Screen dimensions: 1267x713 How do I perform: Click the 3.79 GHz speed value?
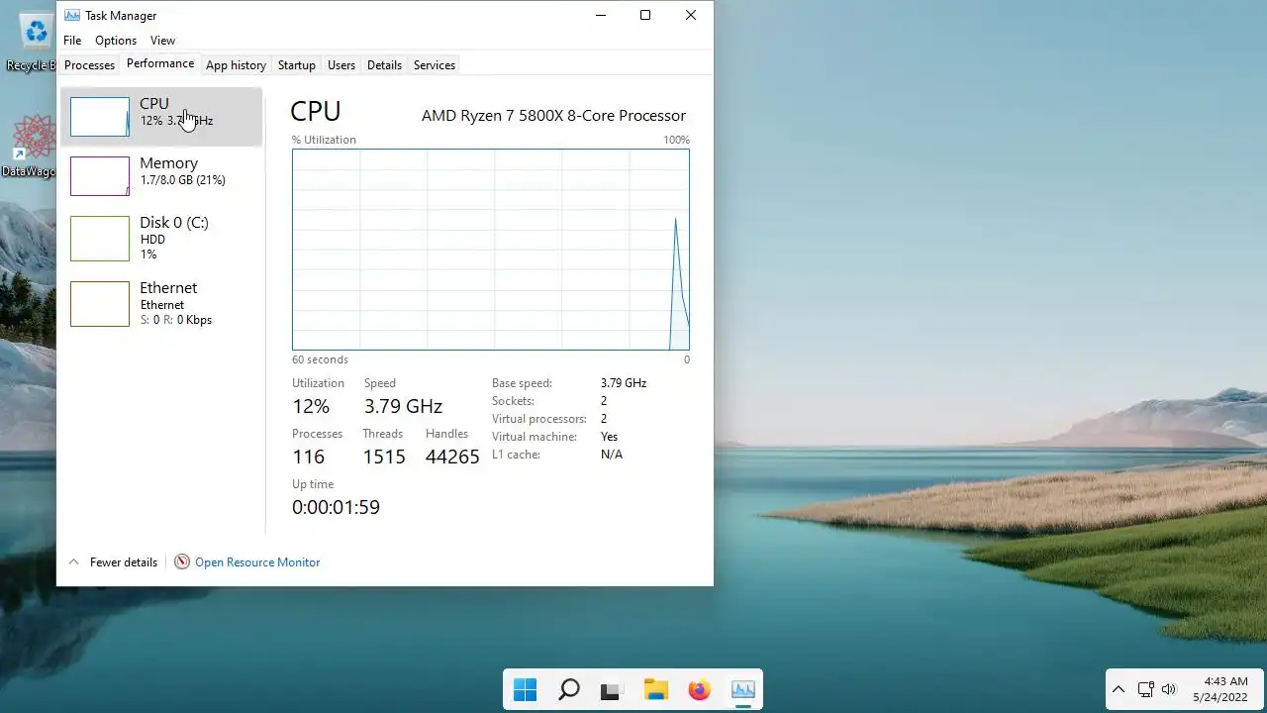point(403,406)
